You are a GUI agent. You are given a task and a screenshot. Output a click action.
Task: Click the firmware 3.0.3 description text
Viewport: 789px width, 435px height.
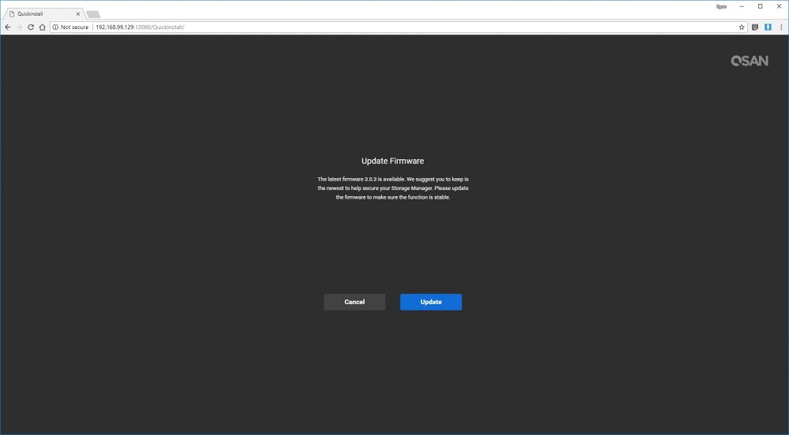click(392, 188)
